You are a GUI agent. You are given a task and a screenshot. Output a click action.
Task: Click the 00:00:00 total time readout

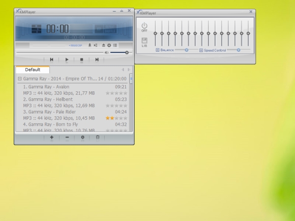74,38
